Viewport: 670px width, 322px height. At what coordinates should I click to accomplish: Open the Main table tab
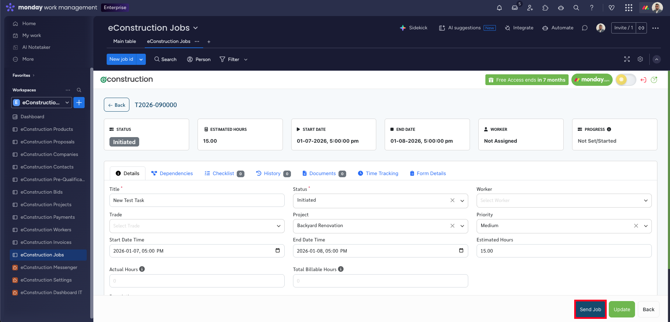coord(124,41)
